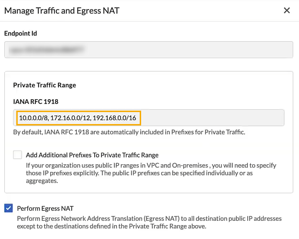Click the empty right end of the IANA field
The width and height of the screenshot is (299, 239).
[239, 117]
